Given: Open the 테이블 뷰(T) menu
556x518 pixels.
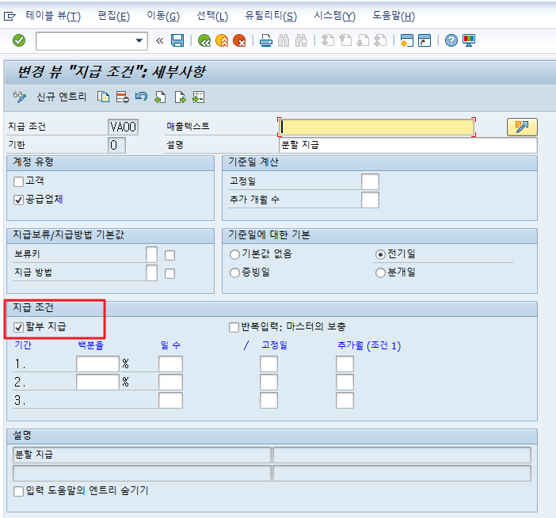Looking at the screenshot, I should 53,16.
